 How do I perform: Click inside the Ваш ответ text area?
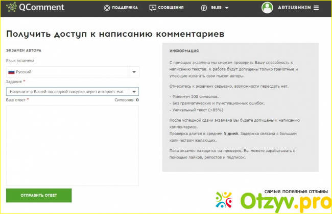coord(72,145)
